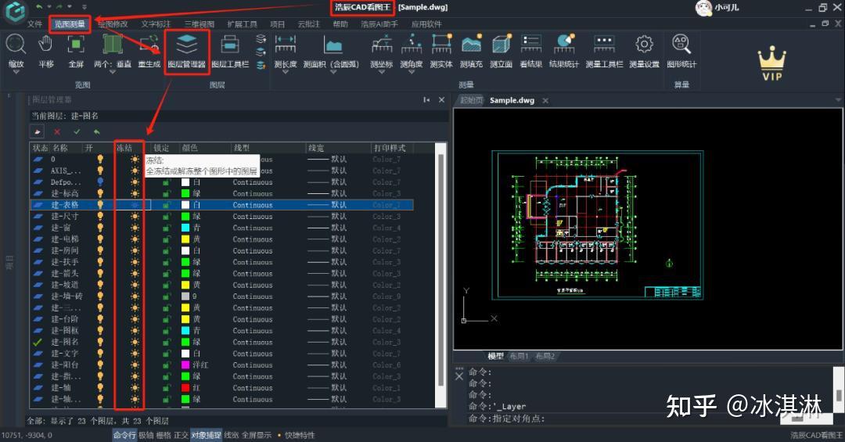Screen dimensions: 845x442
Task: Toggle the lock icon for 建-房间 layer
Action: click(x=166, y=250)
